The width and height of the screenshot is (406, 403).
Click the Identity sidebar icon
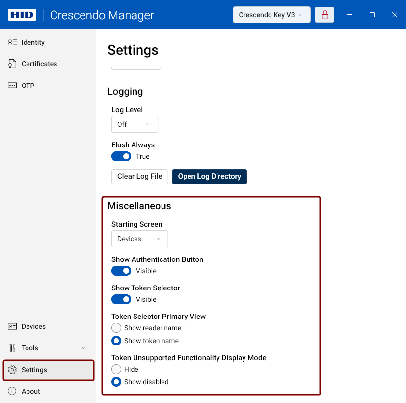click(12, 42)
